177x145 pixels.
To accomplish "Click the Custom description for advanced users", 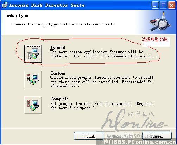I will 102,82.
